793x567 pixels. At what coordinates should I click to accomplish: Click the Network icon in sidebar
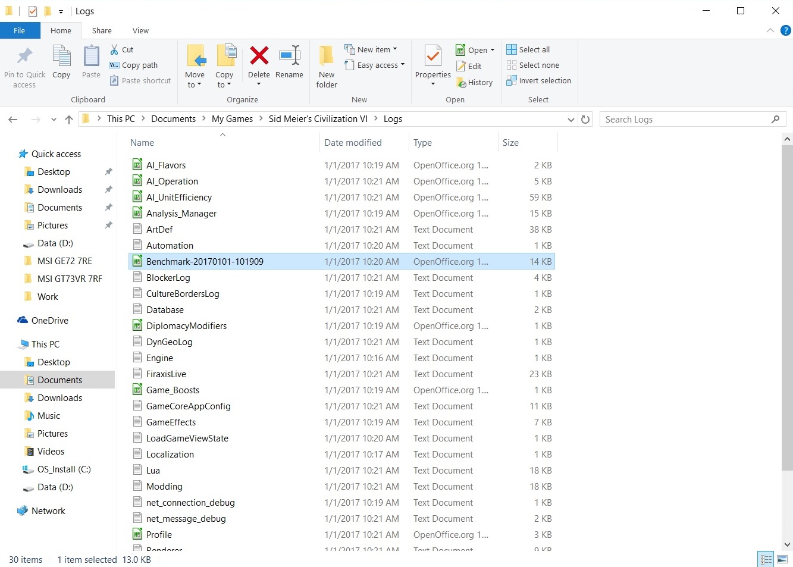23,510
